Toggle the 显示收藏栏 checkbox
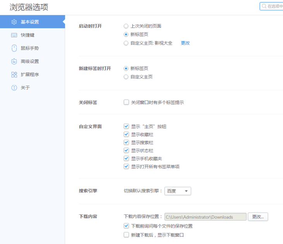The image size is (283, 244). pos(126,134)
